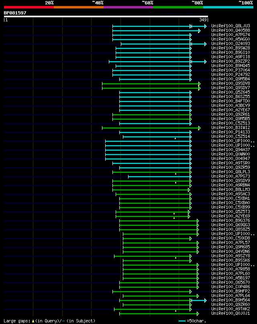This screenshot has width=257, height=324.
Task: Click the UniRef100_Q9M5B4 label
Action: point(230,79)
